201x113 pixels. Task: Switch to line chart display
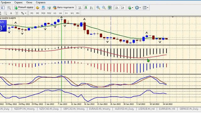[91, 8]
